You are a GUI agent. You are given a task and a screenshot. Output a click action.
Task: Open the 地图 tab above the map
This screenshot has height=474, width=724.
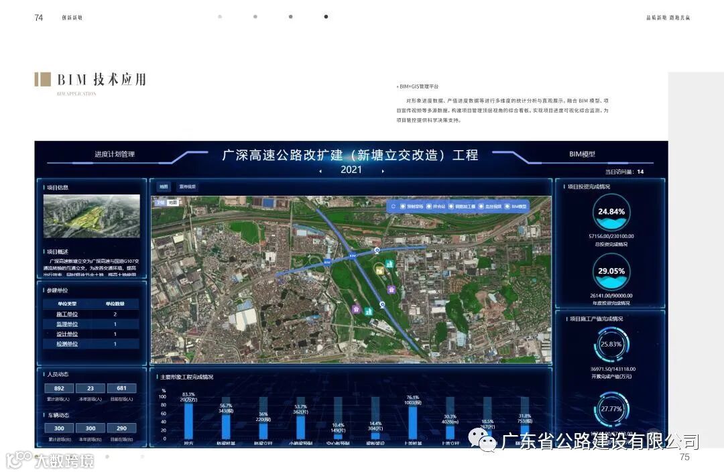coord(164,186)
